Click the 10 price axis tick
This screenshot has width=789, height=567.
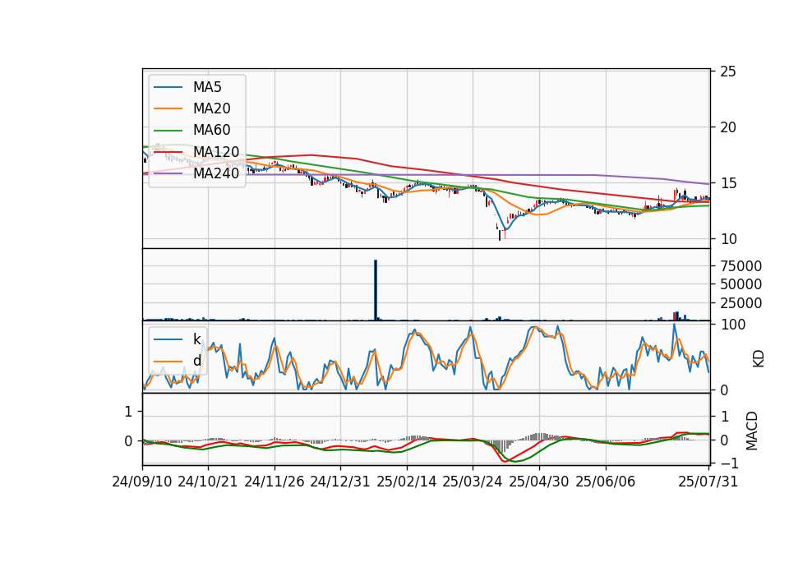[x=728, y=239]
